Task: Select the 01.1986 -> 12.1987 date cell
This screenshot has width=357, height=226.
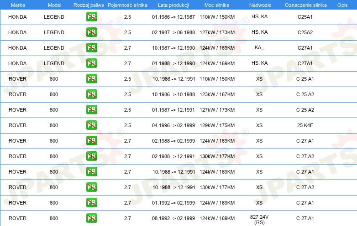Action: pos(173,17)
